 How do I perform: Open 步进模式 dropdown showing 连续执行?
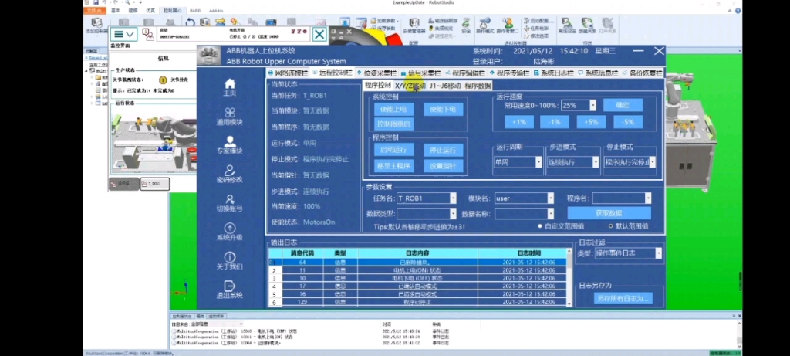click(573, 162)
